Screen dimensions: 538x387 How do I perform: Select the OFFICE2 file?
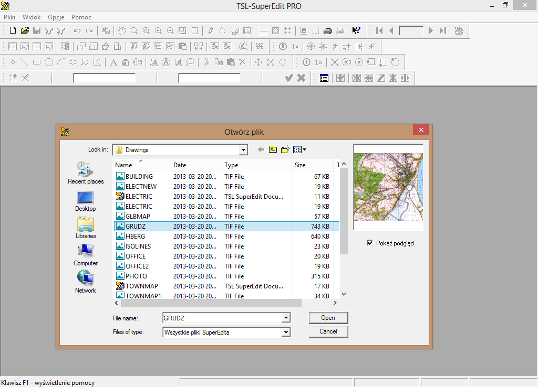[x=227, y=266]
